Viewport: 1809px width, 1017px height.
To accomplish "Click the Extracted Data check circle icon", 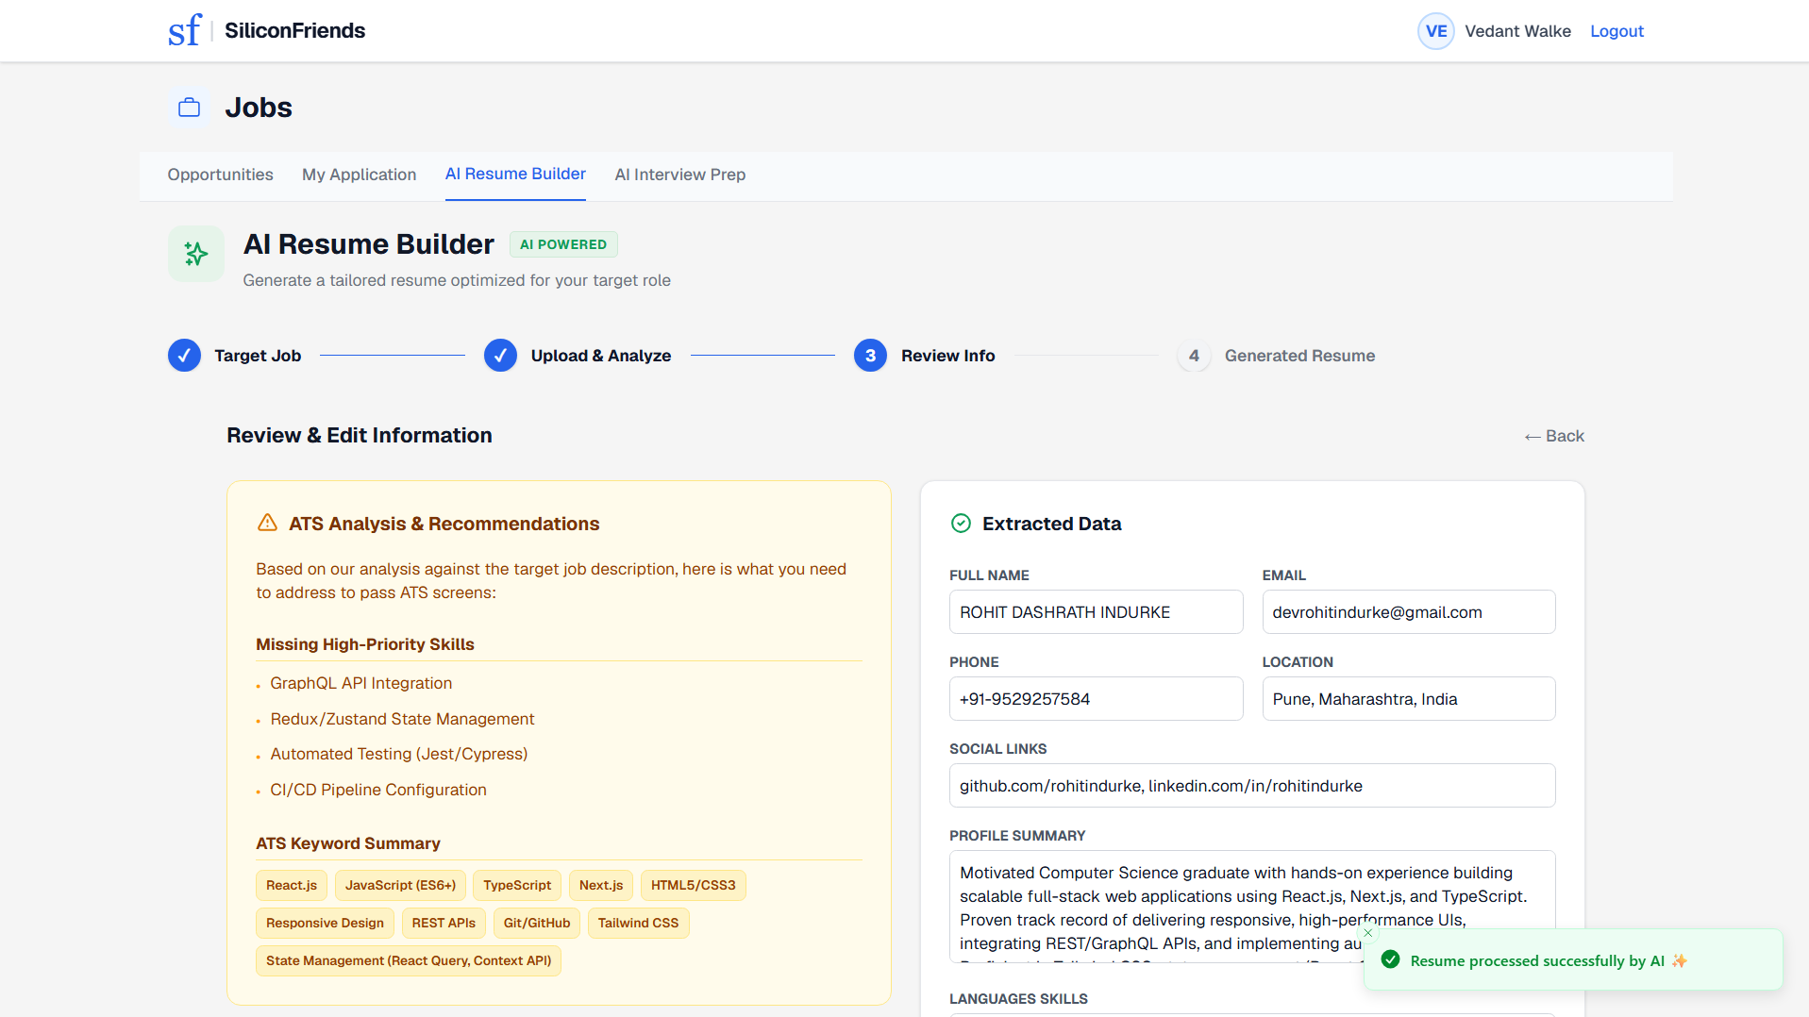I will click(961, 524).
